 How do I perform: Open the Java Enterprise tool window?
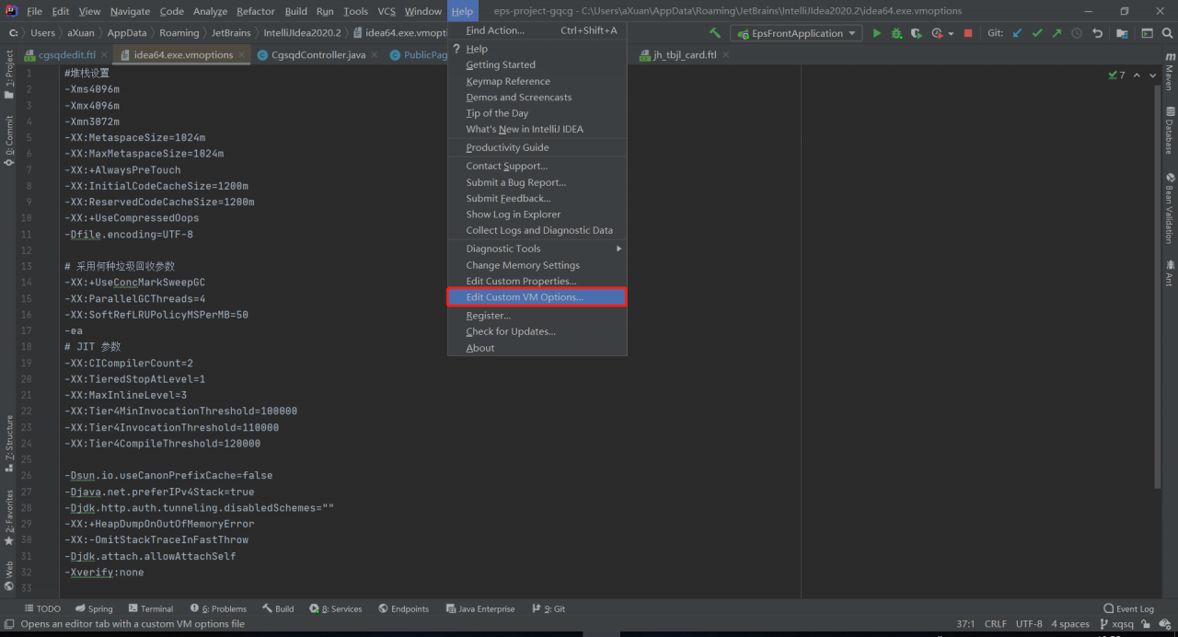(x=479, y=608)
